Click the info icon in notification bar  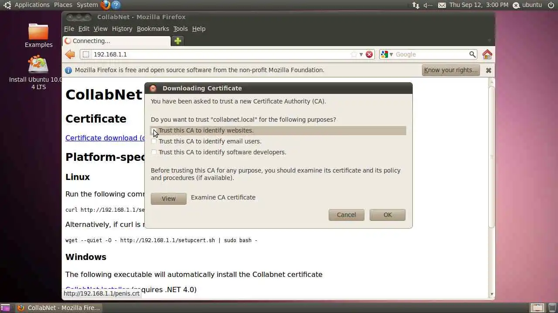[68, 70]
